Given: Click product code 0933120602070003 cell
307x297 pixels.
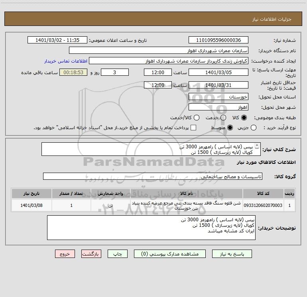Looking at the screenshot, I should (263, 205).
